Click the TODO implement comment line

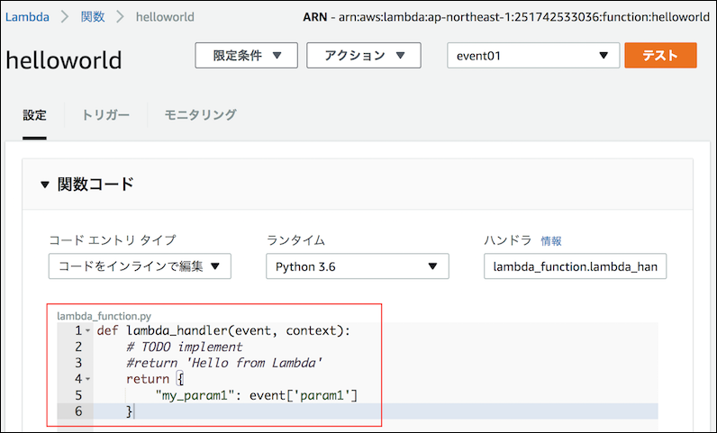185,347
